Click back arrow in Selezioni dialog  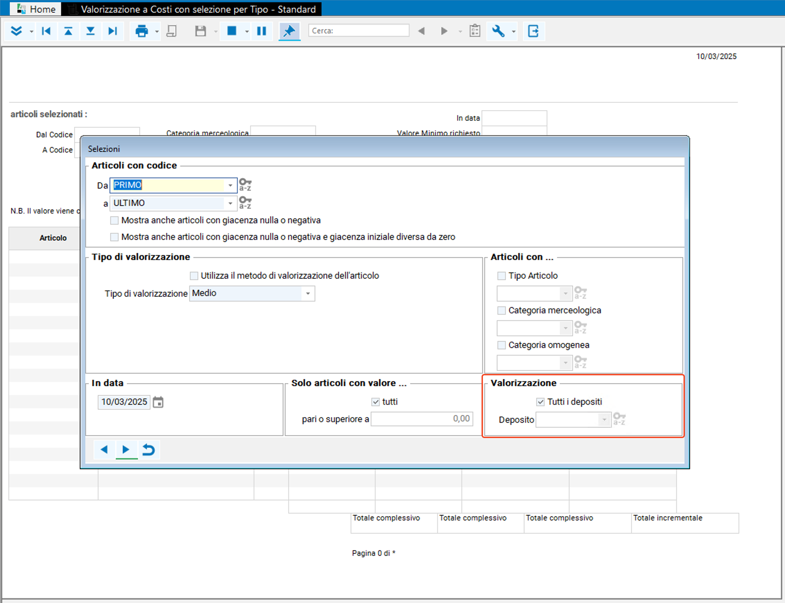click(x=104, y=449)
